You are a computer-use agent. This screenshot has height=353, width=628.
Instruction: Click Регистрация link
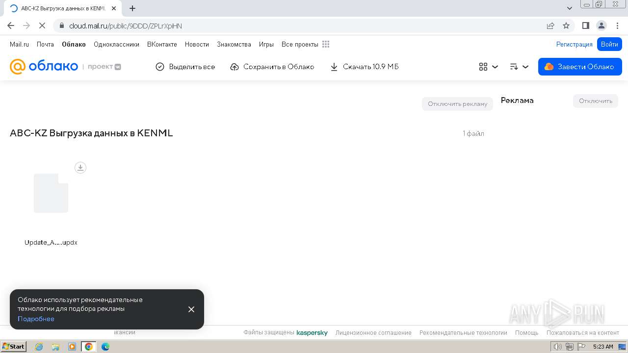tap(575, 44)
